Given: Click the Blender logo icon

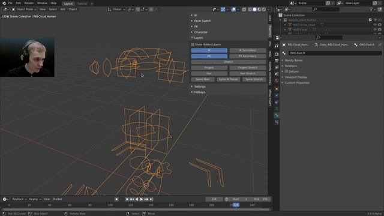Looking at the screenshot, I should click(x=4, y=3).
